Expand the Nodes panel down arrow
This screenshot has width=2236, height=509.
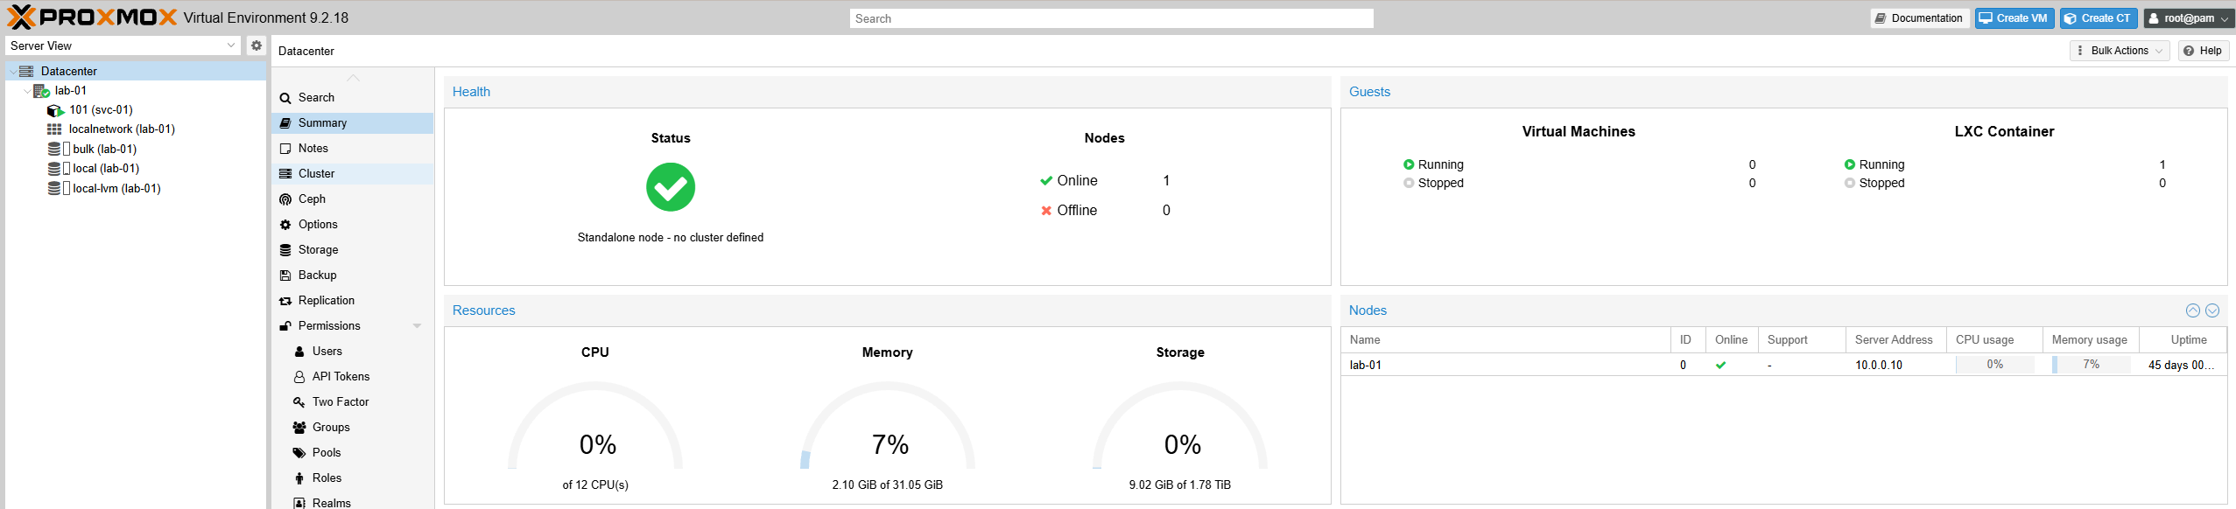pyautogui.click(x=2212, y=310)
